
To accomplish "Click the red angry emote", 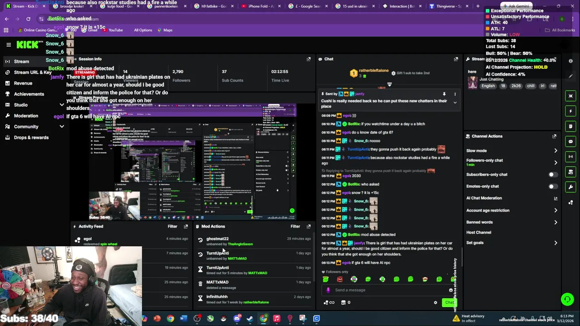I will coord(339,279).
